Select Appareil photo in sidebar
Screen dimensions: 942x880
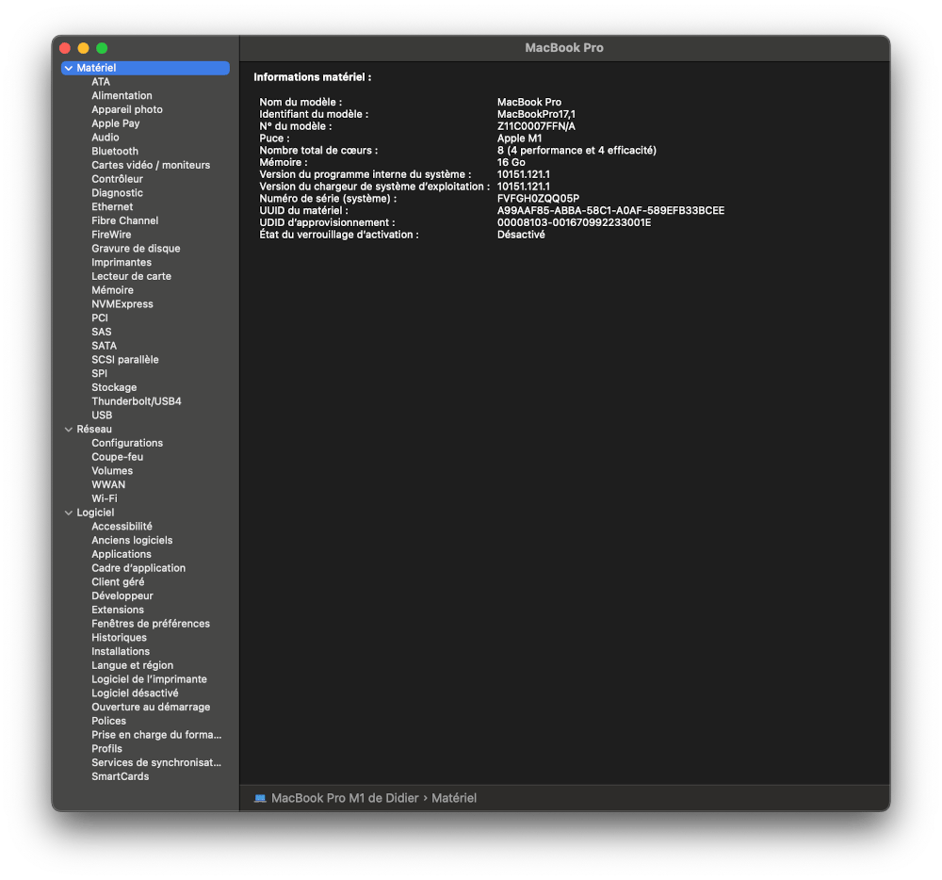[x=127, y=109]
